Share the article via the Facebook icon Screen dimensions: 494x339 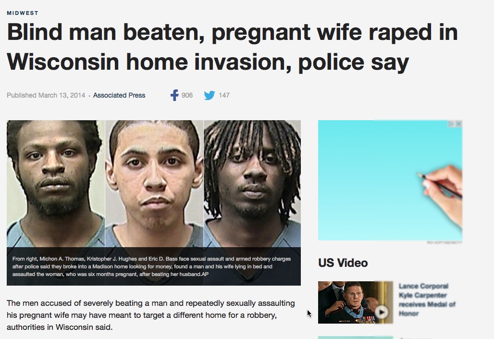click(174, 95)
